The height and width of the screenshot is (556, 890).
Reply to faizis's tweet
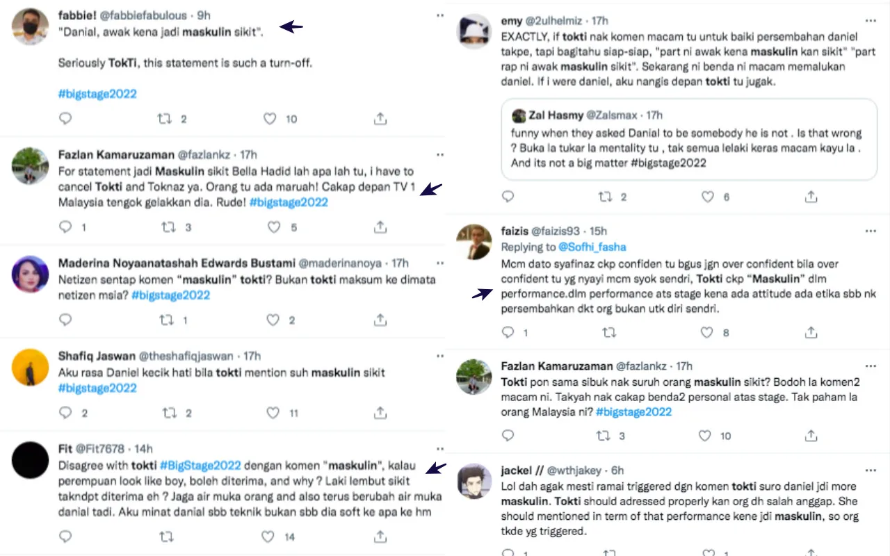(508, 332)
